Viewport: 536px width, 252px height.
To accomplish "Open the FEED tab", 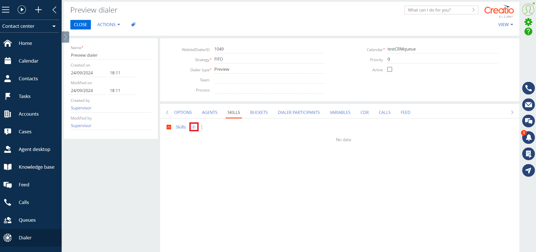I will pyautogui.click(x=405, y=113).
